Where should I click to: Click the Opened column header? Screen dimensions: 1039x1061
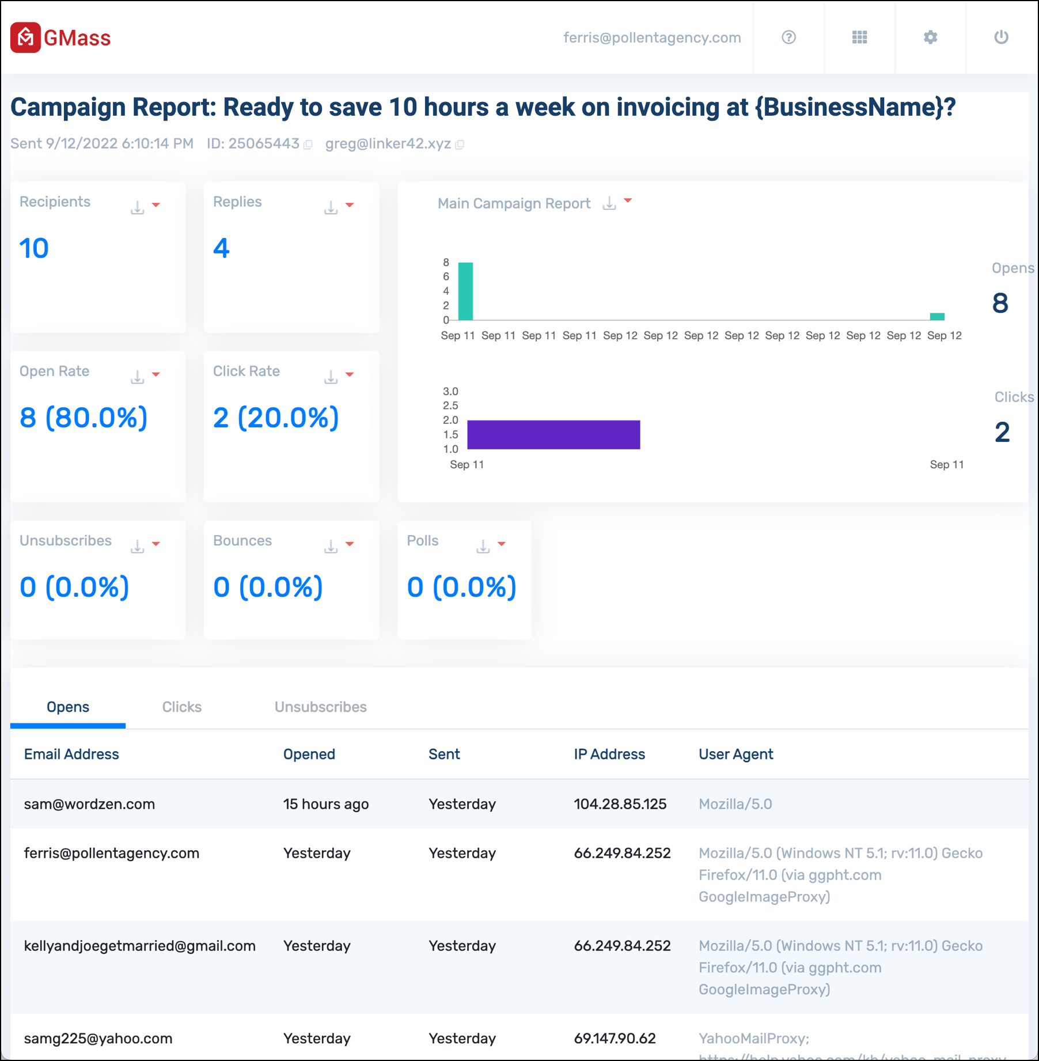pyautogui.click(x=309, y=754)
